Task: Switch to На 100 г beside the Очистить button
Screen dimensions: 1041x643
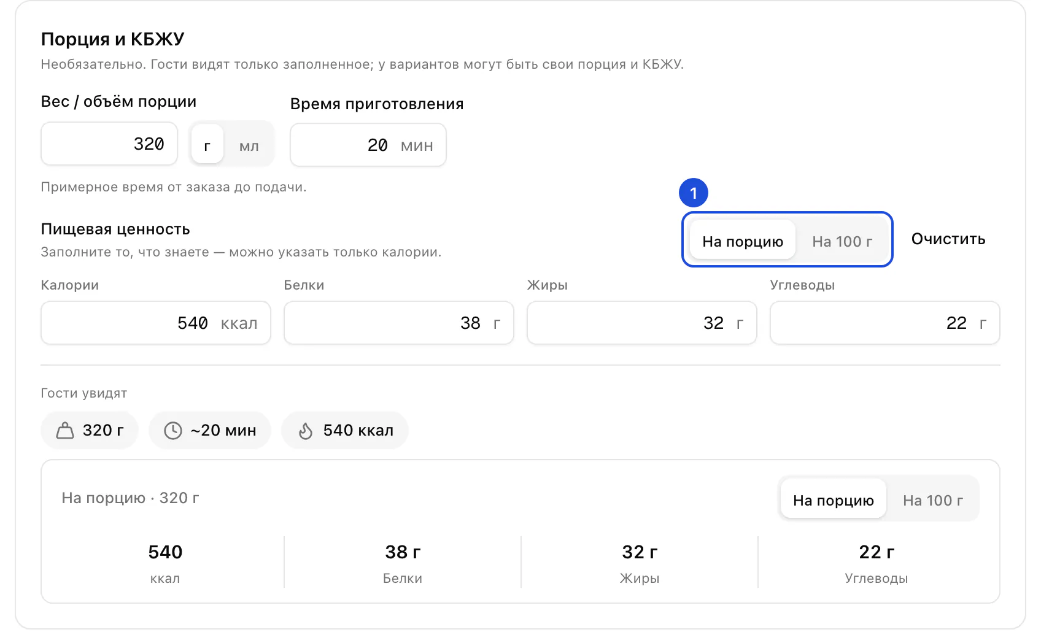Action: (x=842, y=241)
